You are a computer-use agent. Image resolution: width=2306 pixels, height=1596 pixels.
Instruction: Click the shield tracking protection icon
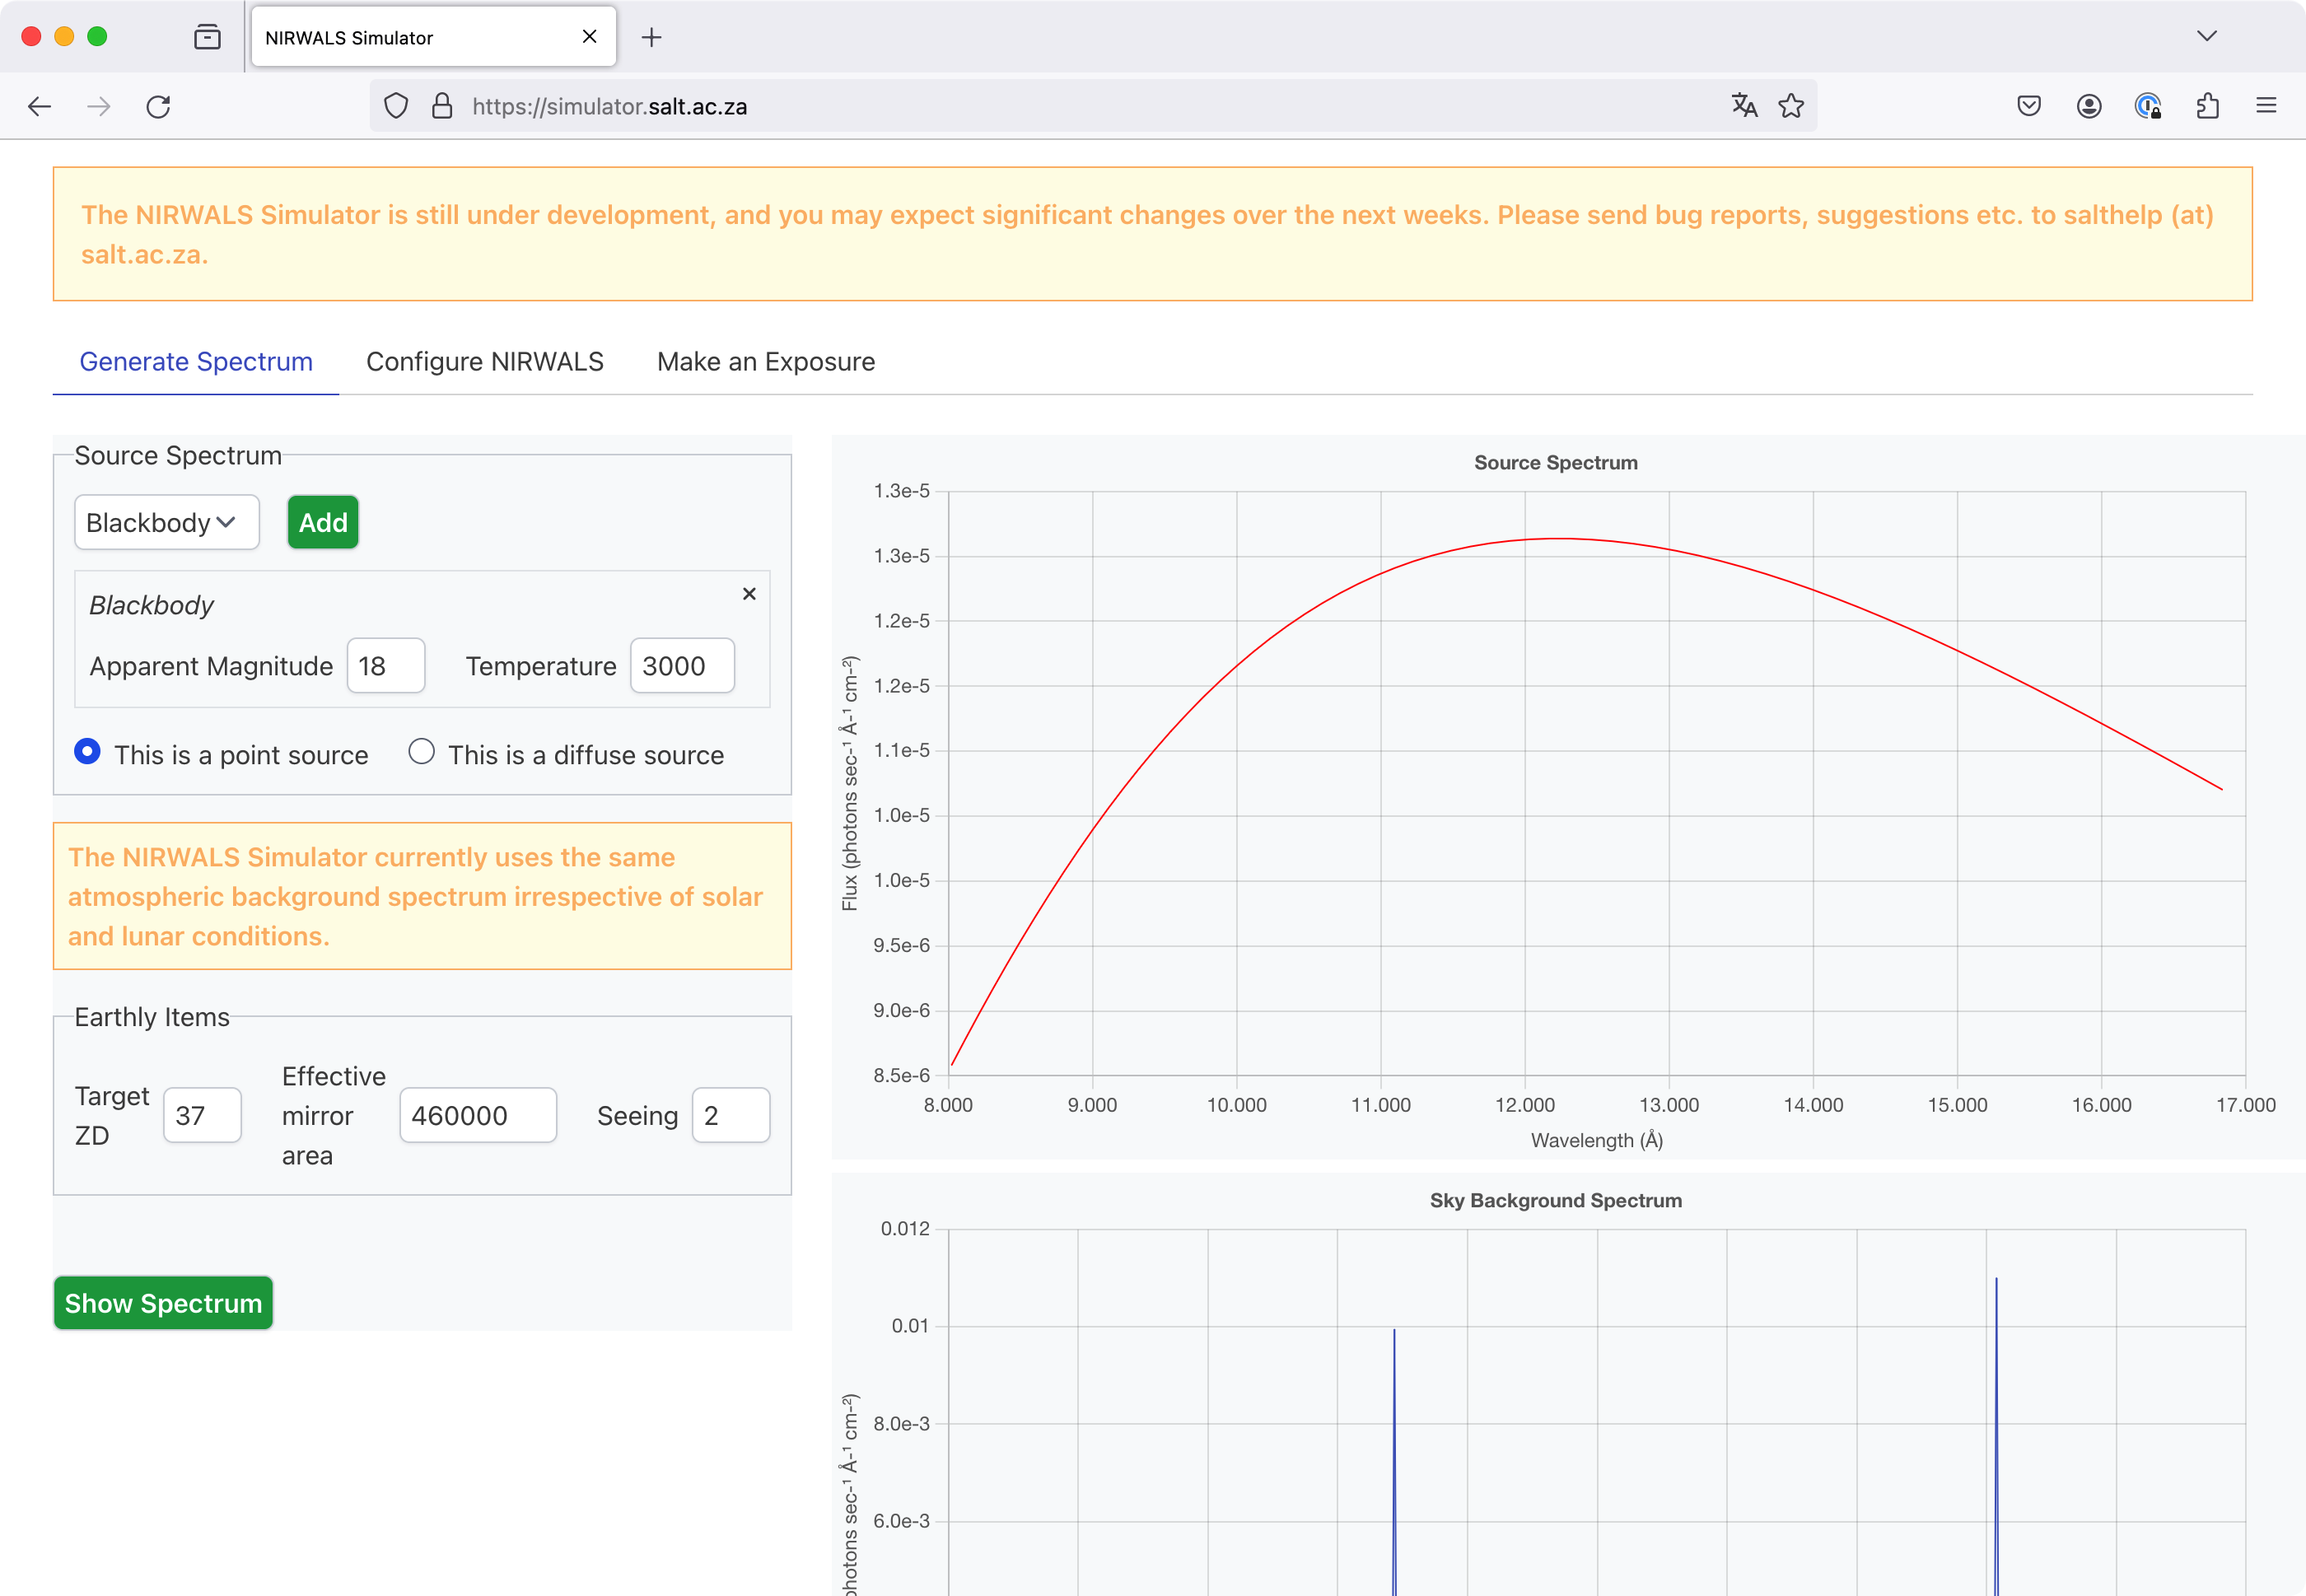pyautogui.click(x=396, y=106)
